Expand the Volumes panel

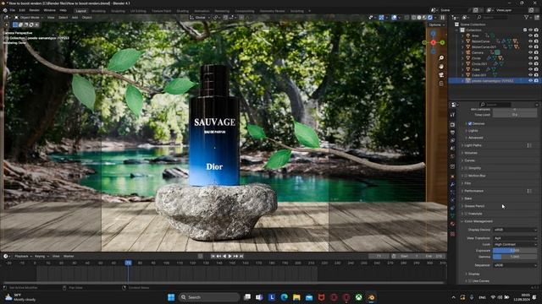tap(471, 153)
